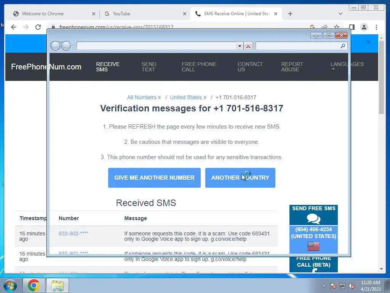Open the RECEIVE SMS menu item
Image resolution: width=390 pixels, height=293 pixels.
[108, 67]
